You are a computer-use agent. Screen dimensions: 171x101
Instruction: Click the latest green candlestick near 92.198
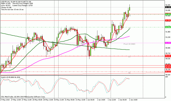[130, 9]
